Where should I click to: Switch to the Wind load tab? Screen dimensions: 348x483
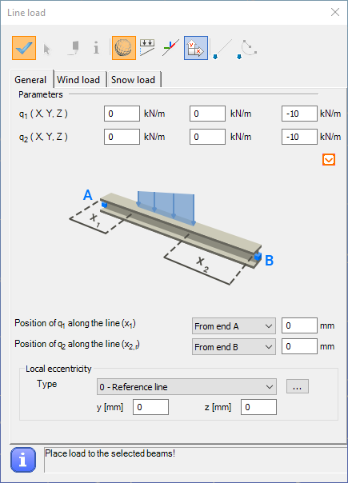(x=78, y=80)
